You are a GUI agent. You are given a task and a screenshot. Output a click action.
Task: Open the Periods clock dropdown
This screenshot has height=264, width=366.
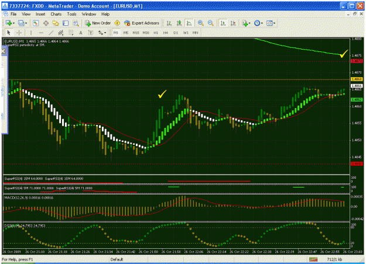(258, 23)
